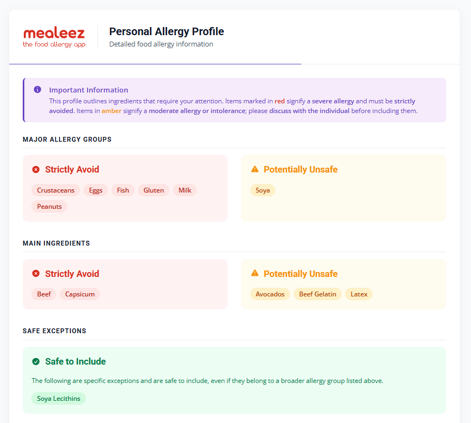Click the amber warning icon under Main Ingredients

point(255,274)
